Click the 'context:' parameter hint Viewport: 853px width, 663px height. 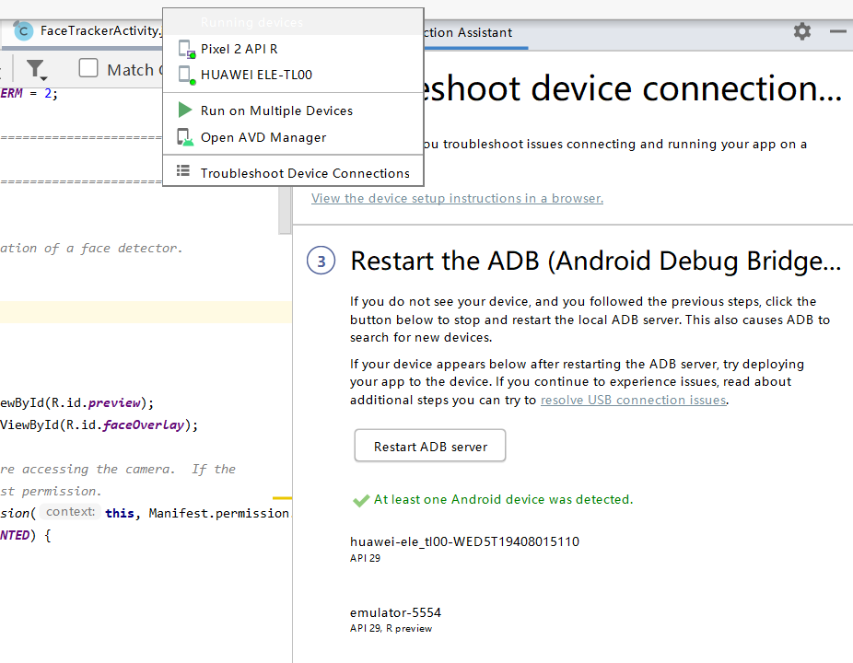[x=70, y=512]
